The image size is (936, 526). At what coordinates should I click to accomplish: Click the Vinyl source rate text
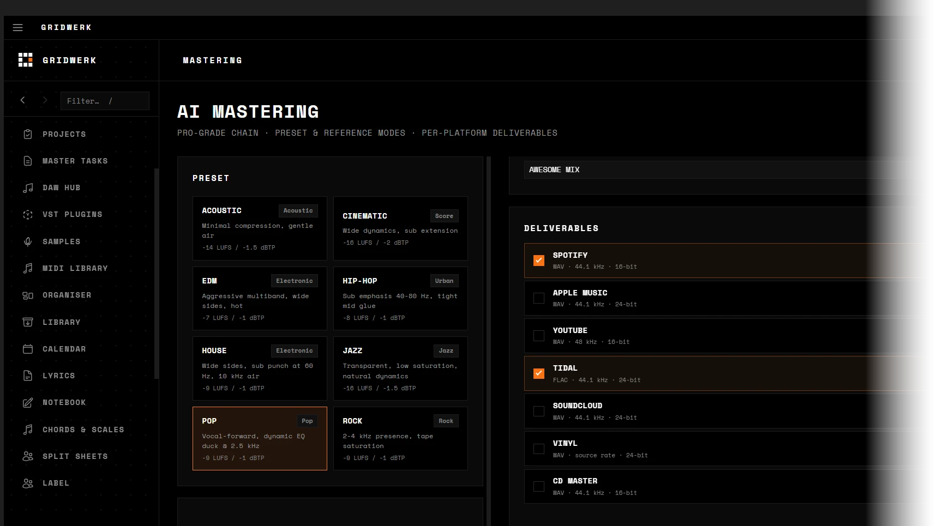(600, 455)
